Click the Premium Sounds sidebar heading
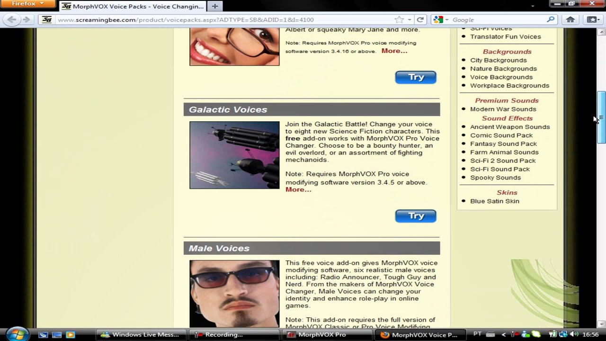 click(x=507, y=100)
